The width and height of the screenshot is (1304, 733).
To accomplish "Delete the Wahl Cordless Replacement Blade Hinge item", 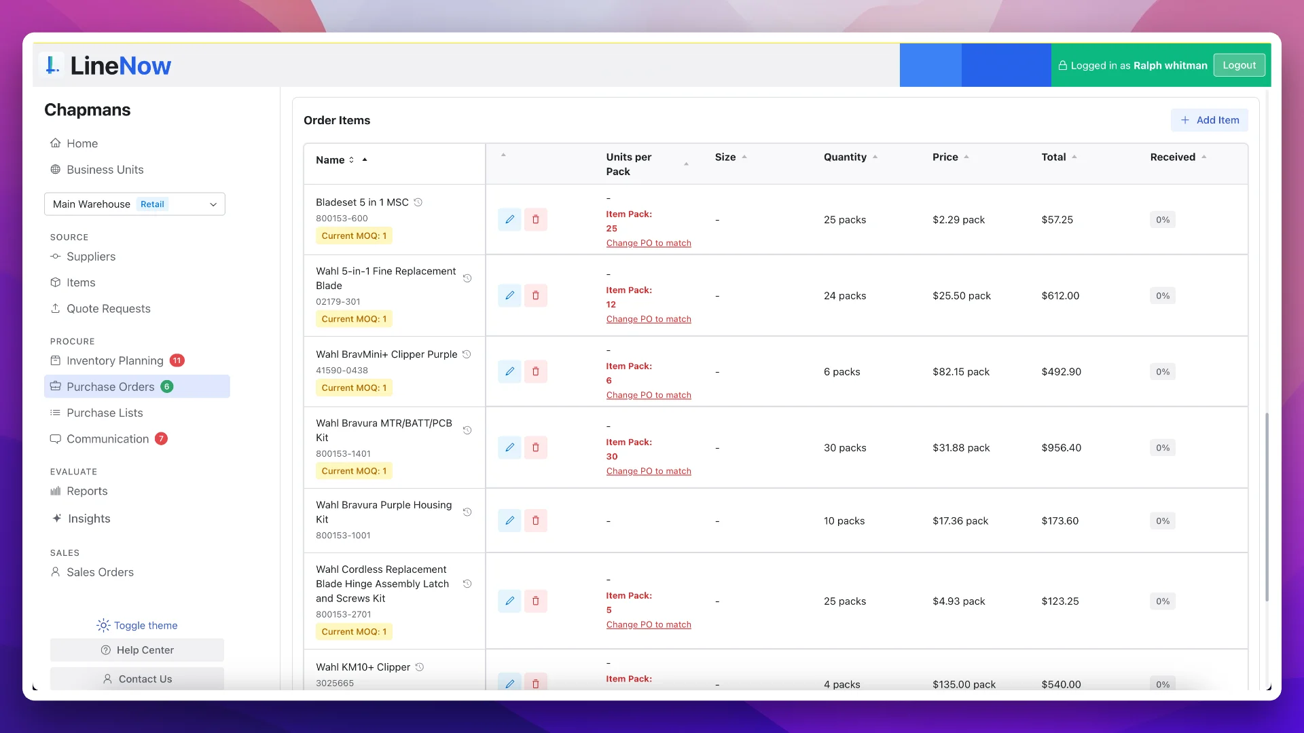I will pyautogui.click(x=535, y=601).
